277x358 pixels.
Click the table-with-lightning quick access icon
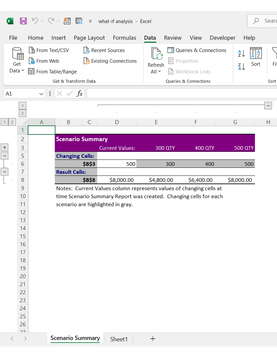(x=67, y=21)
